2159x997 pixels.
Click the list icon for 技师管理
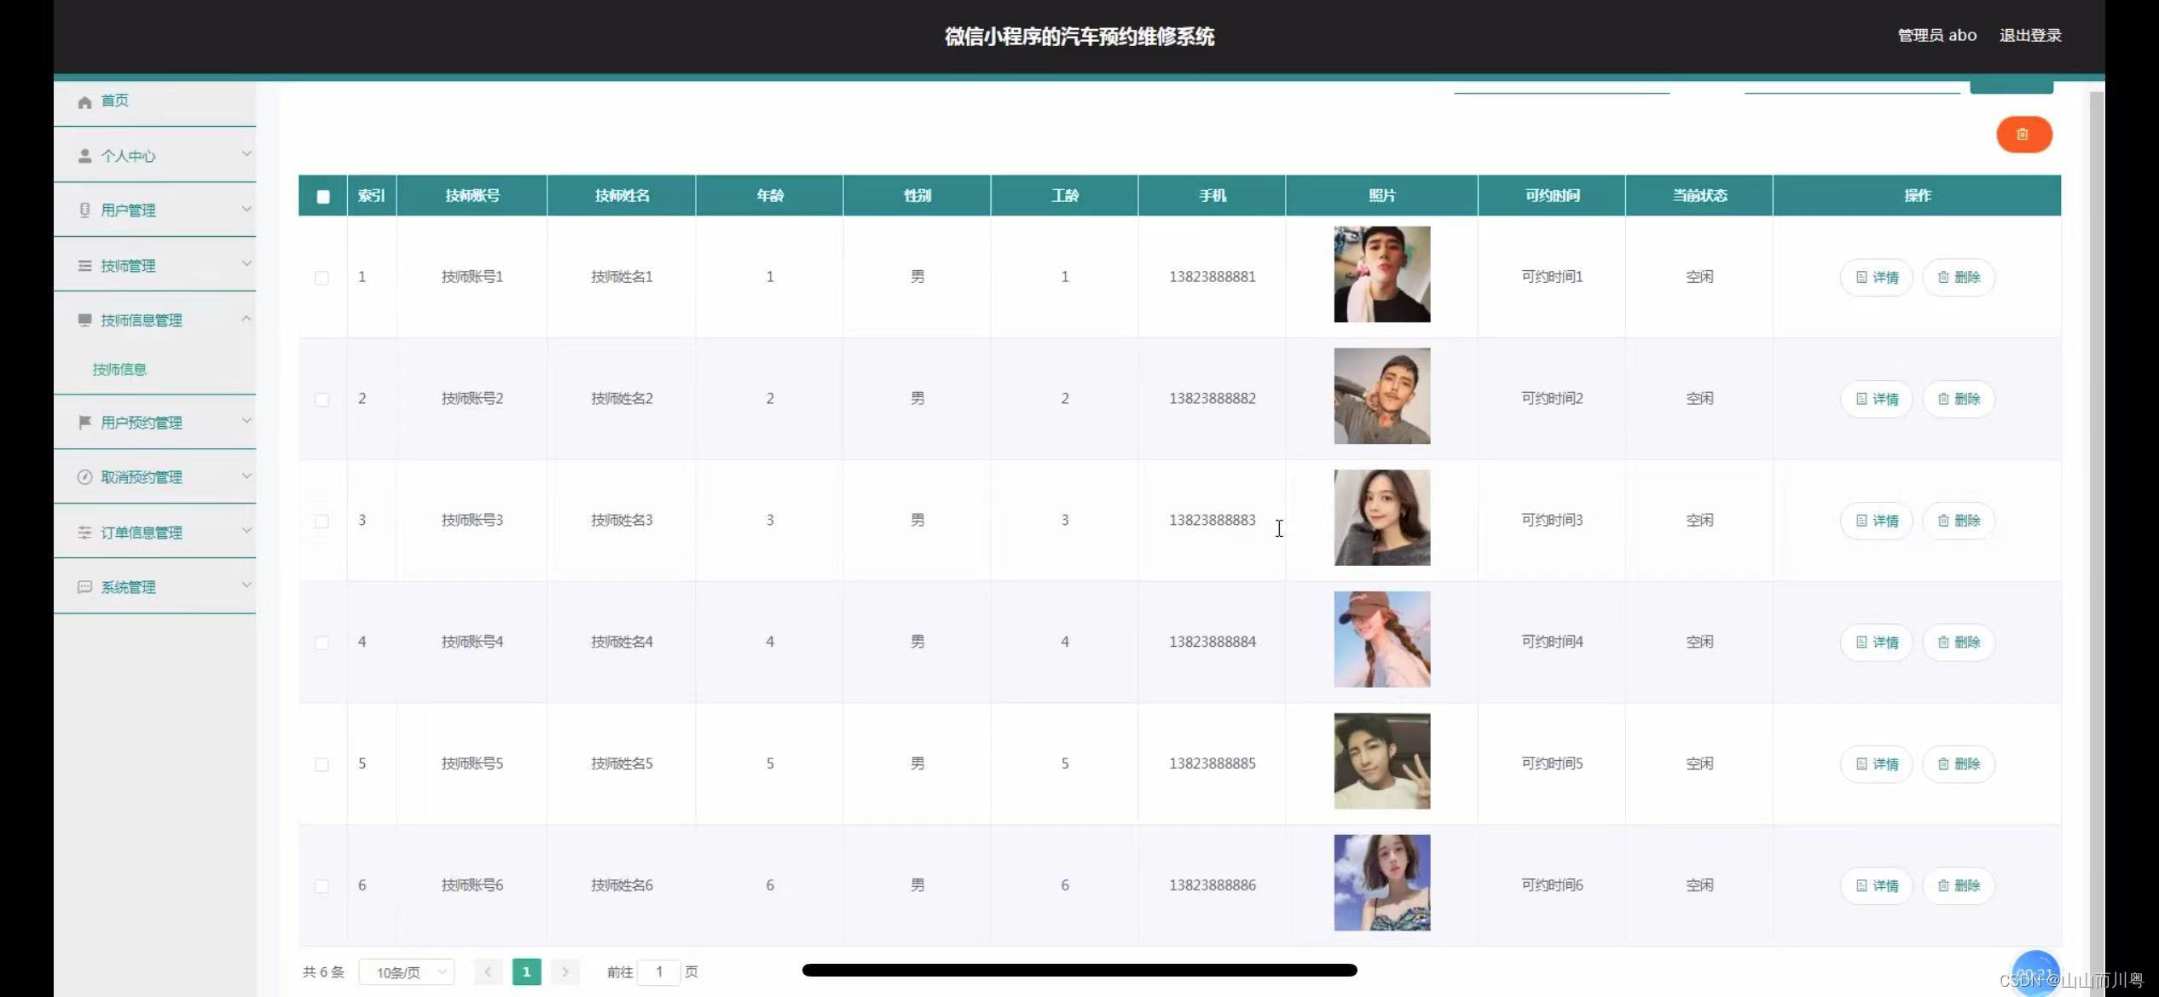point(84,266)
